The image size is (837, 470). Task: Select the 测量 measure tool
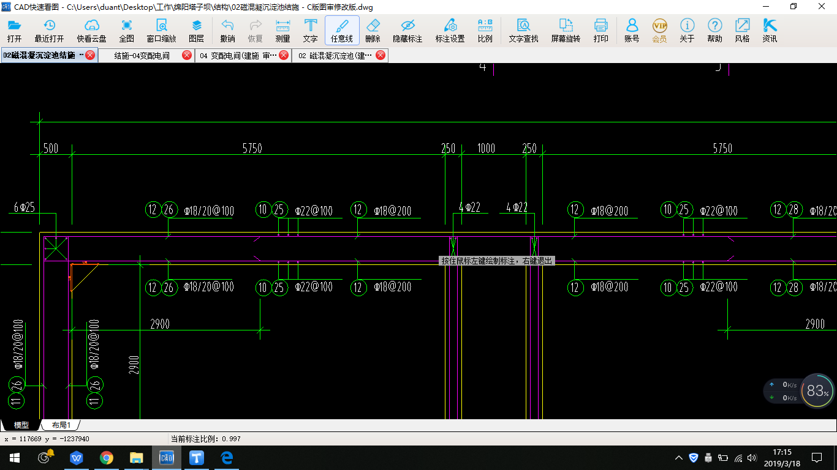[x=283, y=30]
